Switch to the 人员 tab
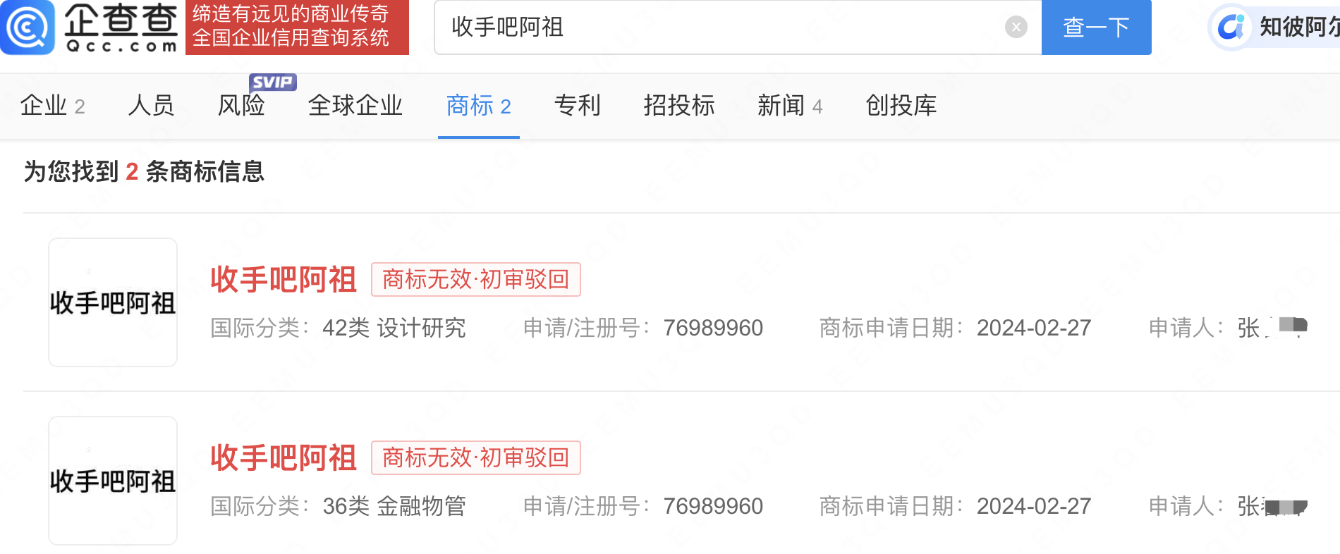This screenshot has height=554, width=1340. click(x=151, y=106)
